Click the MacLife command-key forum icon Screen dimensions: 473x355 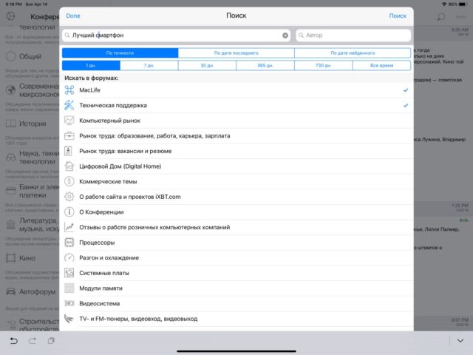coord(69,90)
